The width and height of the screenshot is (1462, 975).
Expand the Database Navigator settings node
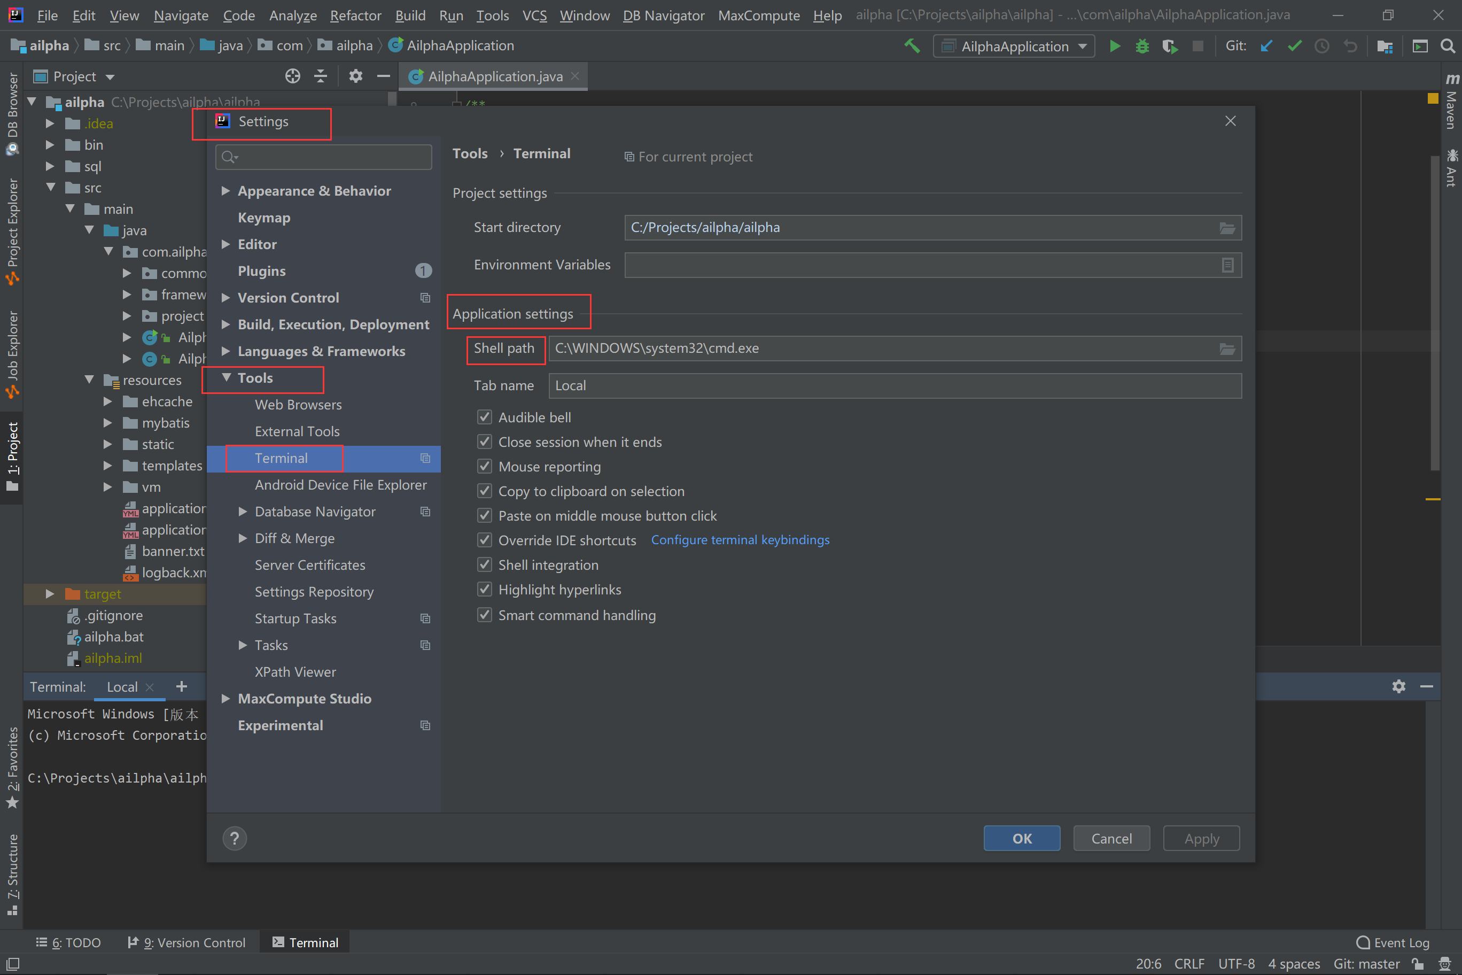click(243, 512)
